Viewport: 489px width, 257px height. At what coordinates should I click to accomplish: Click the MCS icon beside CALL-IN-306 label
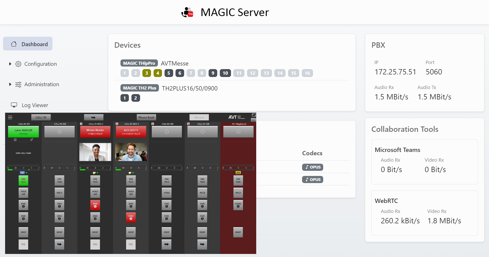click(x=188, y=124)
